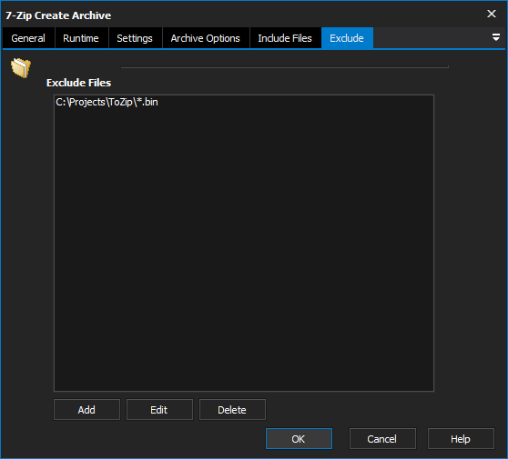Confirm with the OK button
Image resolution: width=508 pixels, height=459 pixels.
pos(299,439)
